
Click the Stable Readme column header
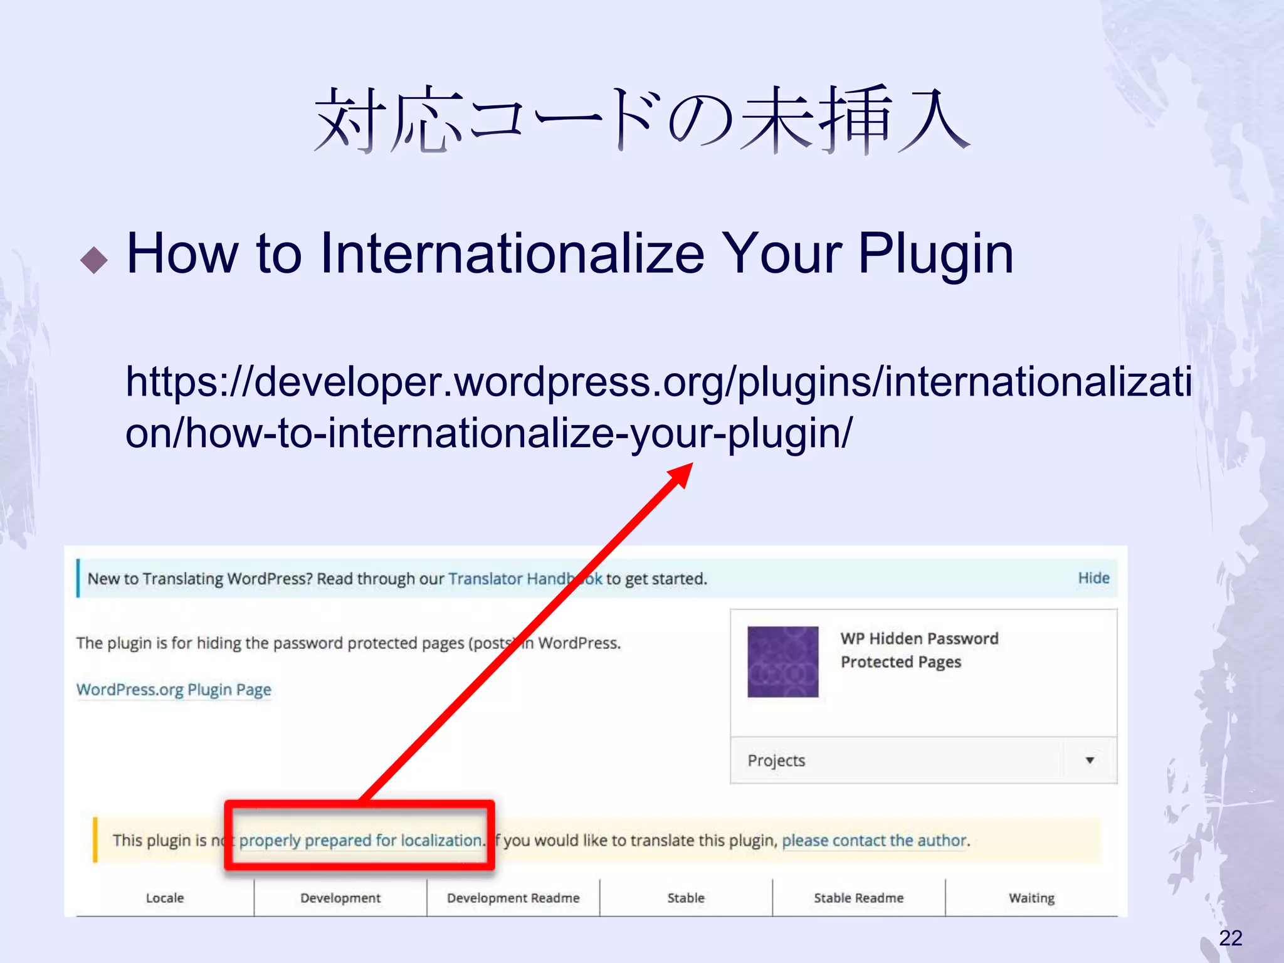pos(858,898)
